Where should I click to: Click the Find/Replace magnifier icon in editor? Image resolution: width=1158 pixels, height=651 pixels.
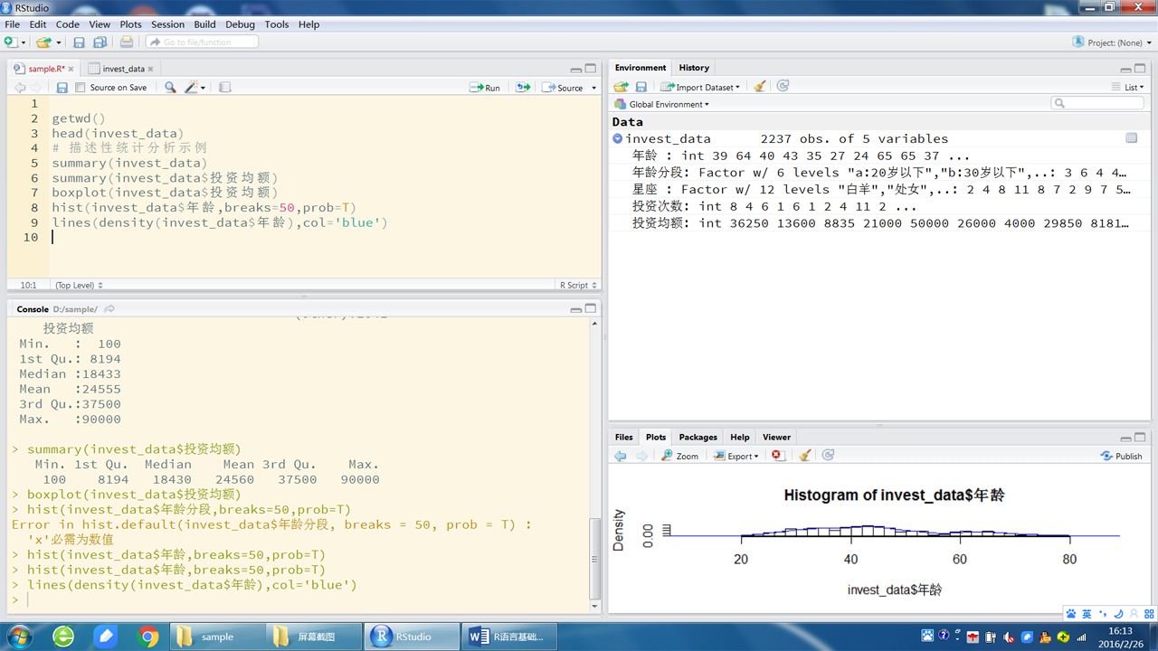170,88
